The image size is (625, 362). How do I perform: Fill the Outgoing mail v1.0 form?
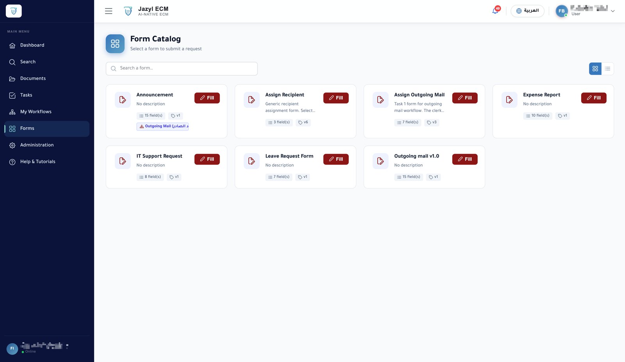point(465,159)
